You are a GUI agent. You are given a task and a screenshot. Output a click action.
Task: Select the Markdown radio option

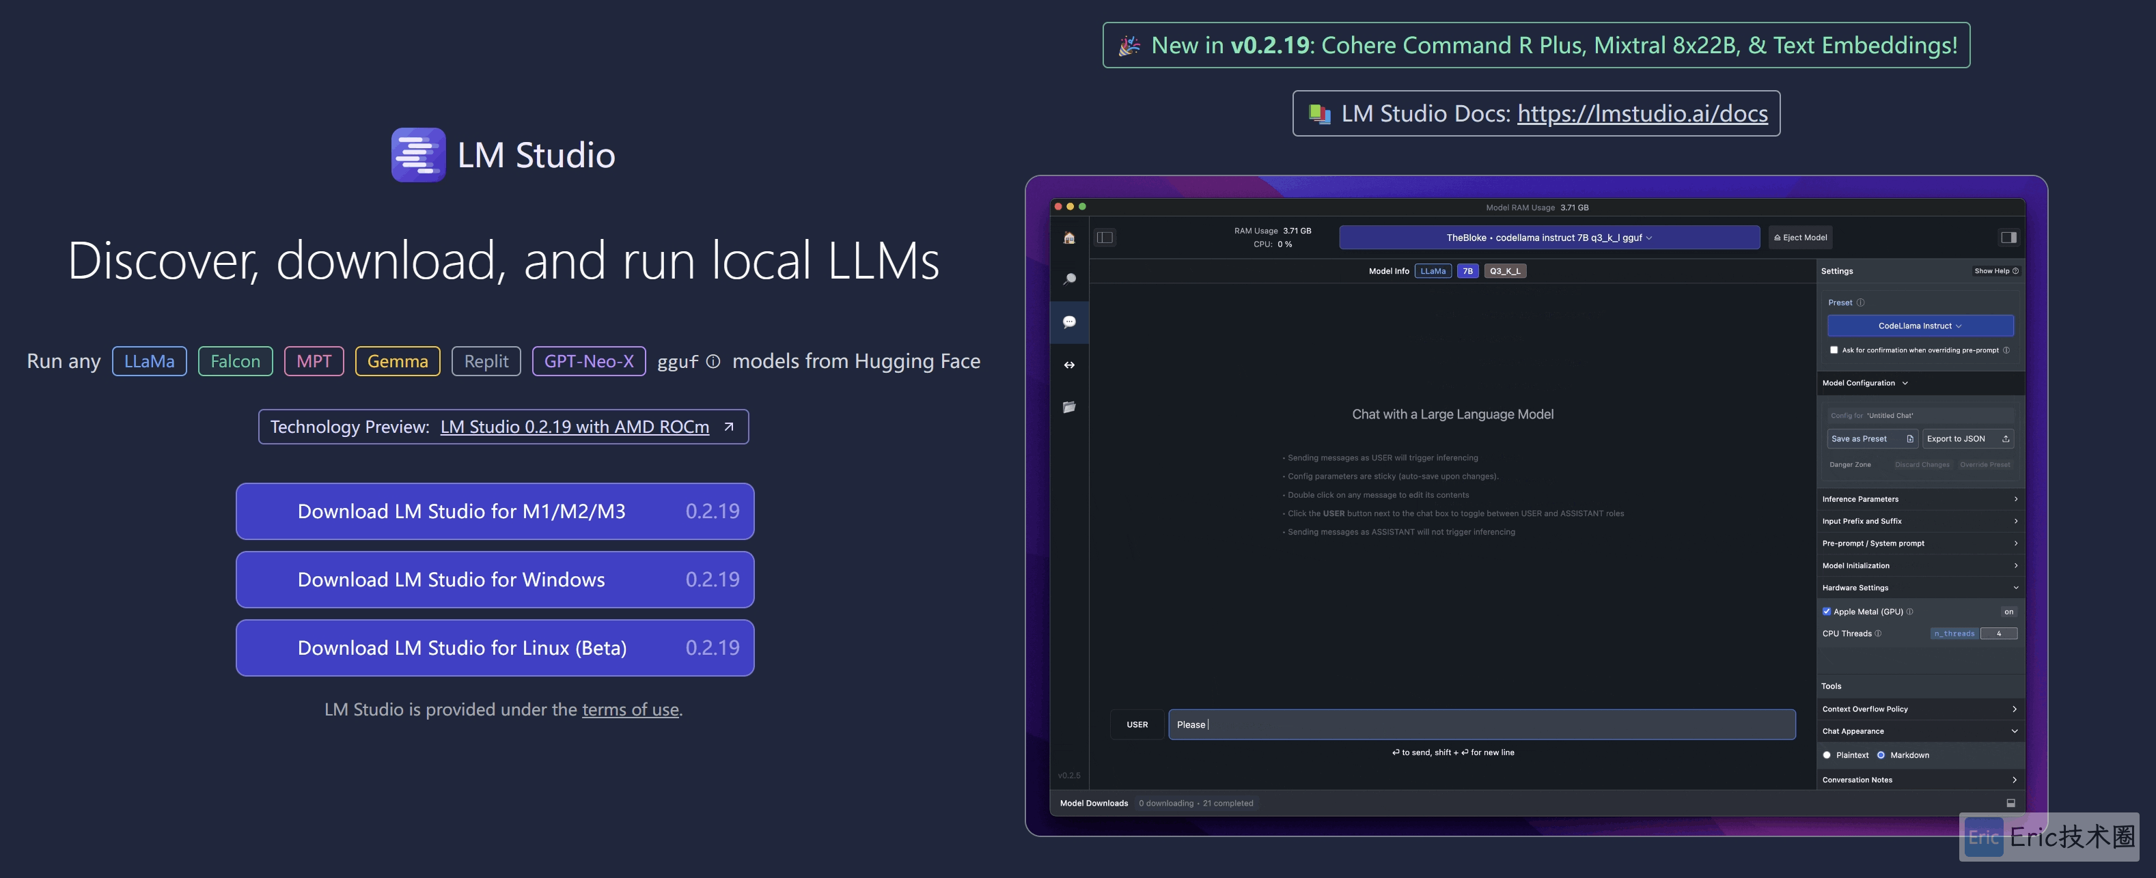1881,755
